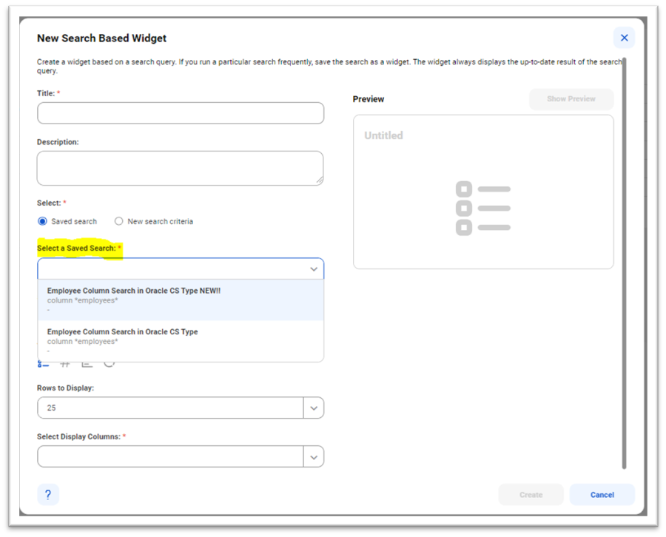Open help with the question mark icon
666x537 pixels.
[48, 495]
